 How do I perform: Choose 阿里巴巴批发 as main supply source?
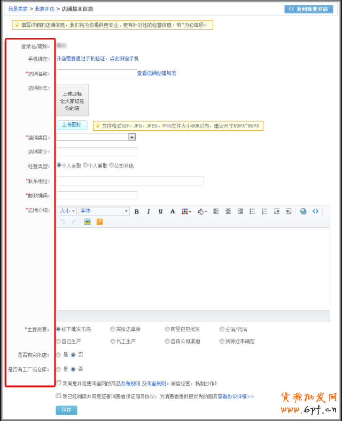(167, 329)
